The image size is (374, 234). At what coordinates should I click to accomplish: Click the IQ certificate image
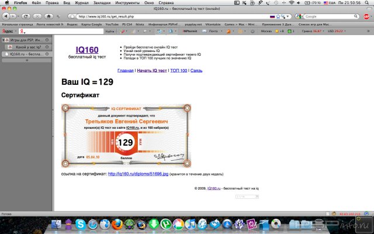pos(126,135)
